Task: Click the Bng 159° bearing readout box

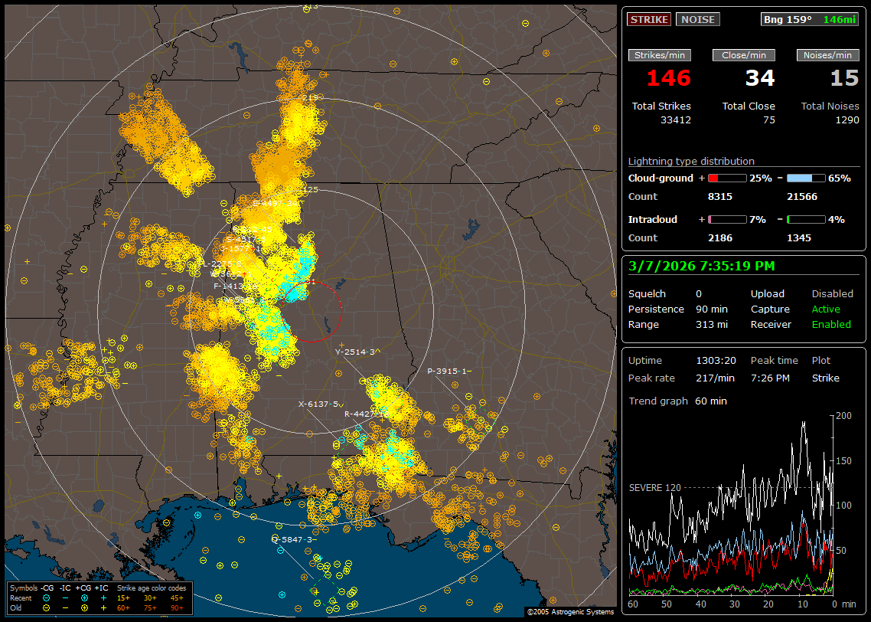Action: click(809, 19)
